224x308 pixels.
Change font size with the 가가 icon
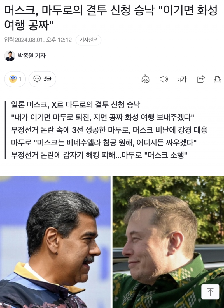point(182,79)
